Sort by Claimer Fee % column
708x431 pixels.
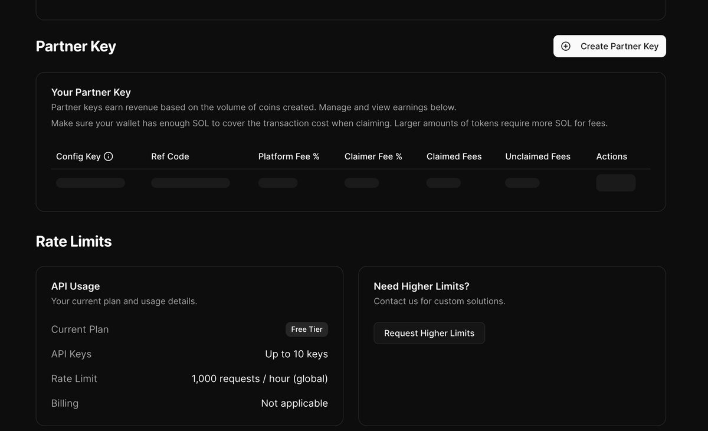pyautogui.click(x=373, y=156)
